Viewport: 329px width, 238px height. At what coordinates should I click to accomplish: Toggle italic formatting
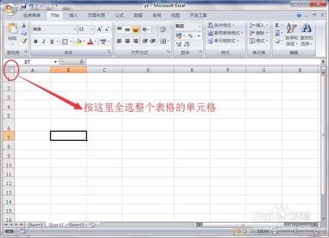coord(44,42)
